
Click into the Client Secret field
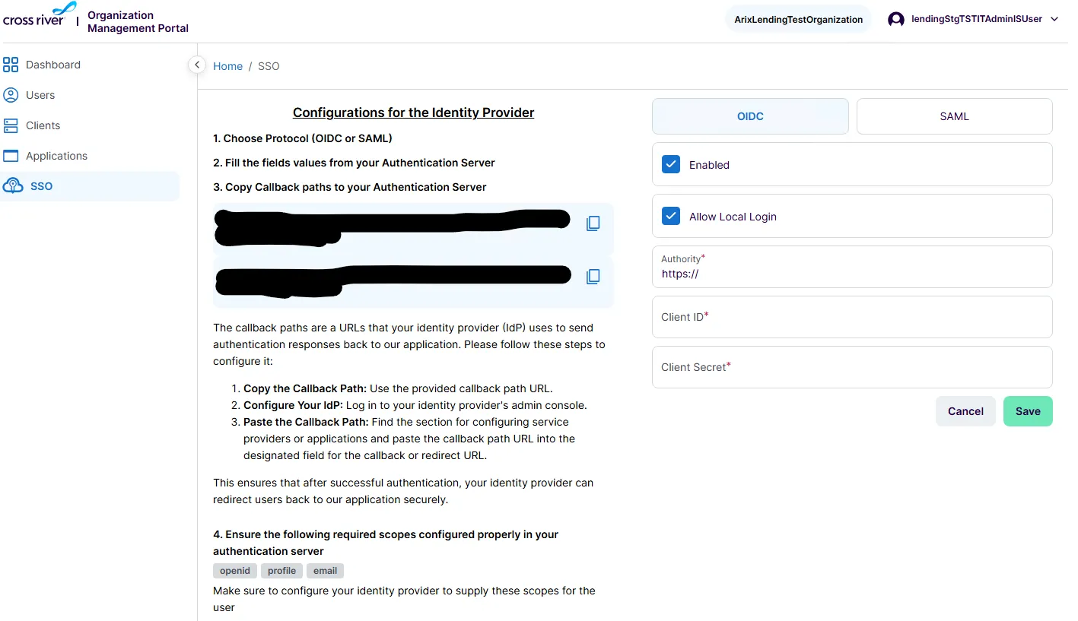pos(852,367)
